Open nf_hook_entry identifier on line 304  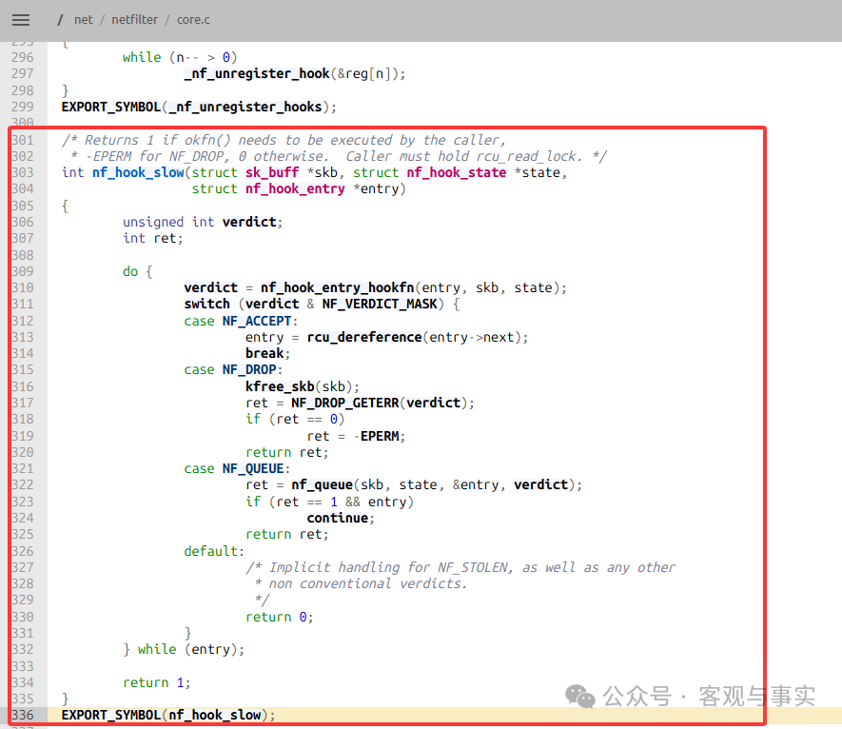[x=295, y=189]
